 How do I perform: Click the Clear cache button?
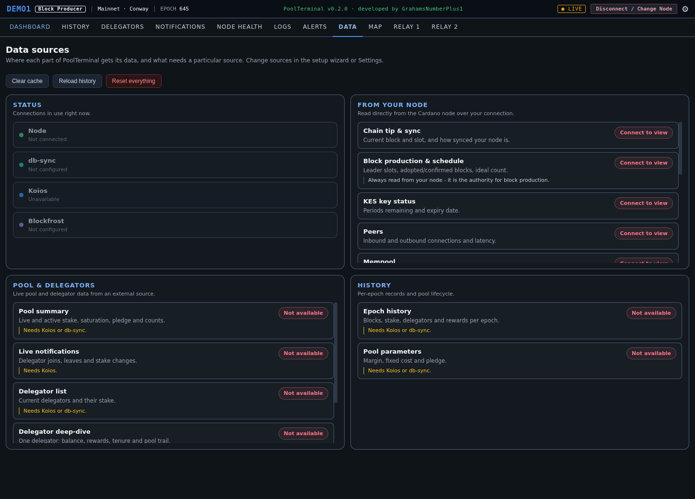point(27,81)
